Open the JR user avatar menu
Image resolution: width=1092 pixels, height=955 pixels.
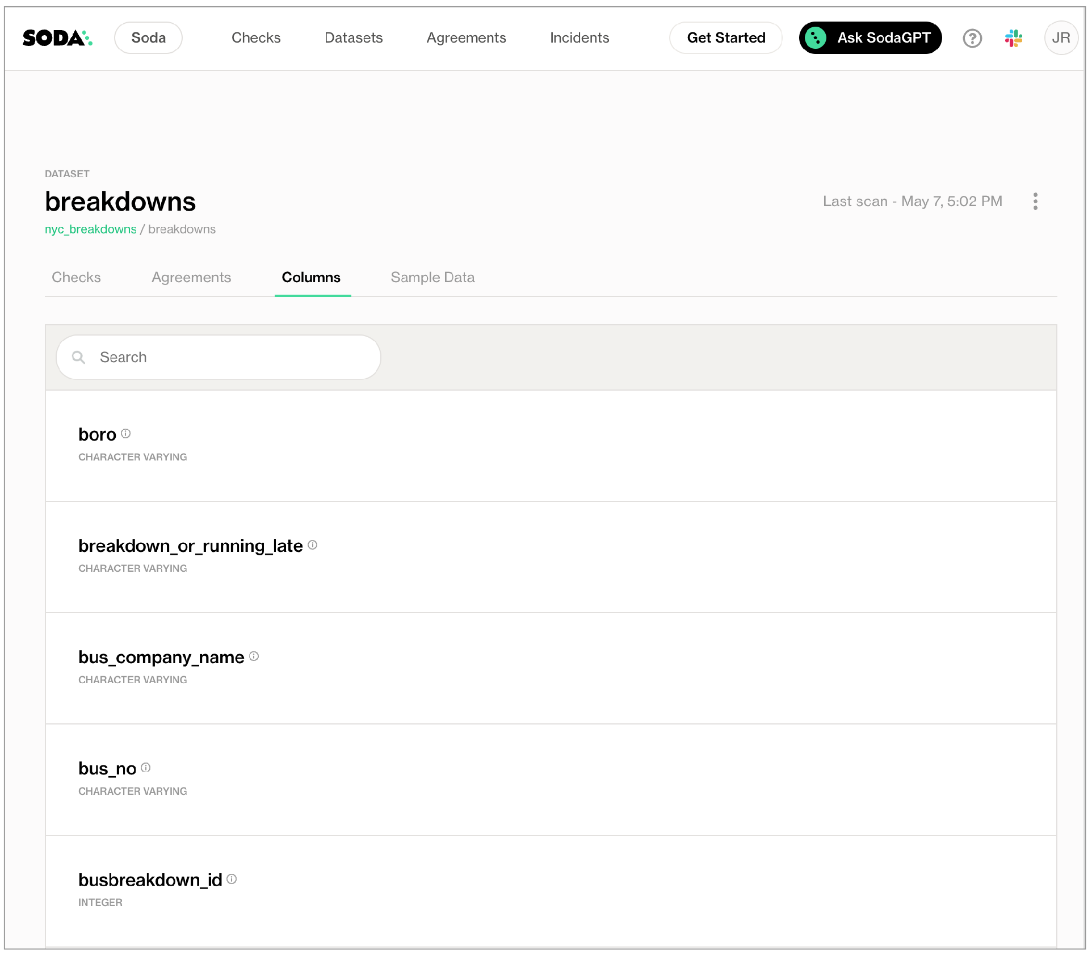click(x=1060, y=38)
